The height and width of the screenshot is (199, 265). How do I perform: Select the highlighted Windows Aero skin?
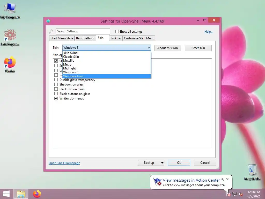(106, 76)
